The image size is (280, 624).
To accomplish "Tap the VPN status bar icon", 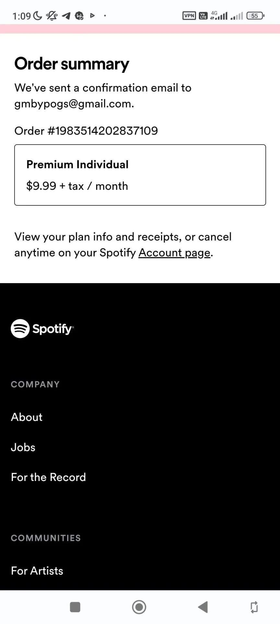I will point(189,15).
